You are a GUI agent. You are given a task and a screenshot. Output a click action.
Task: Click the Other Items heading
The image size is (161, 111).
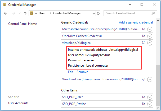(x=69, y=90)
